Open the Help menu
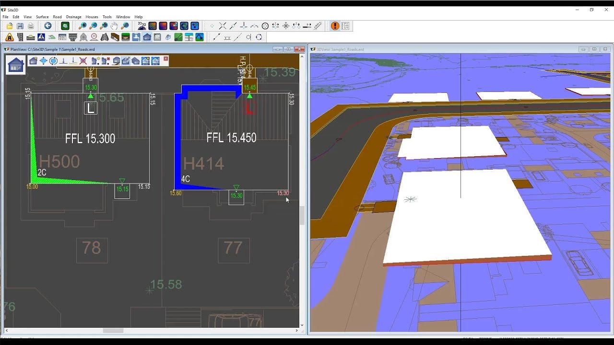Viewport: 614px width, 345px height. (x=139, y=17)
